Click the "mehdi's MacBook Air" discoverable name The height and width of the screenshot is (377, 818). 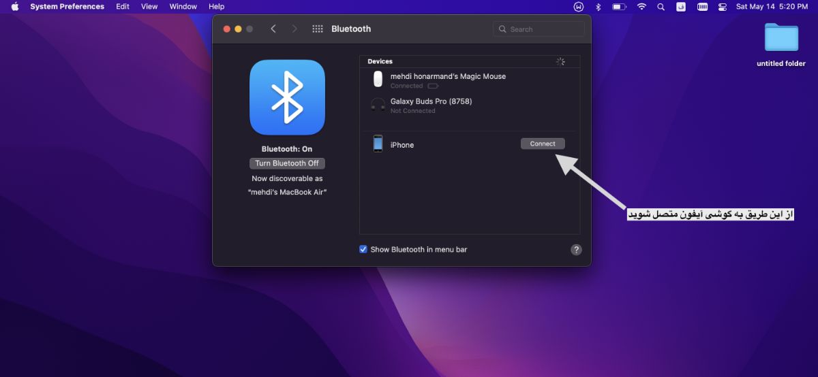287,192
